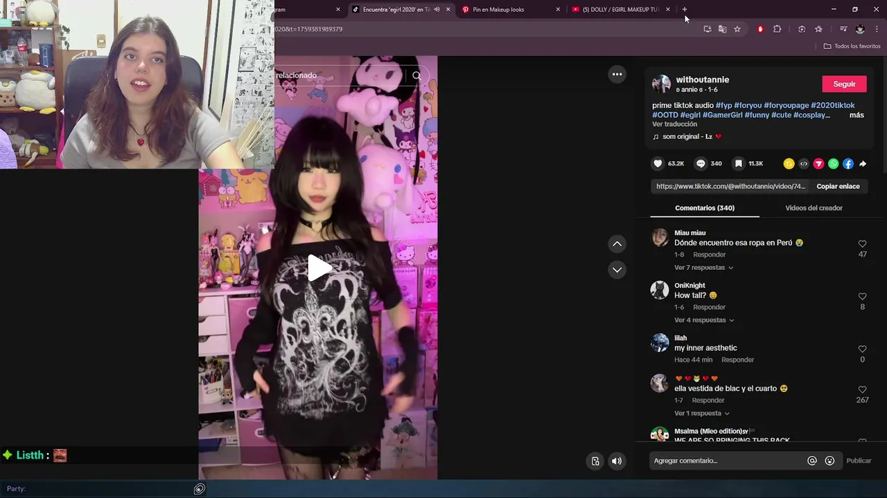887x498 pixels.
Task: Click the #egirl hashtag
Action: point(690,115)
